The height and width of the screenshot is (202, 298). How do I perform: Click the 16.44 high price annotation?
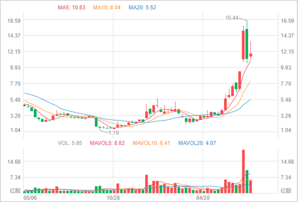pyautogui.click(x=231, y=18)
